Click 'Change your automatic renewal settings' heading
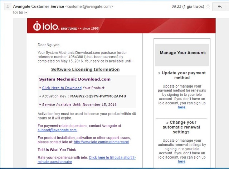 pos(181,127)
